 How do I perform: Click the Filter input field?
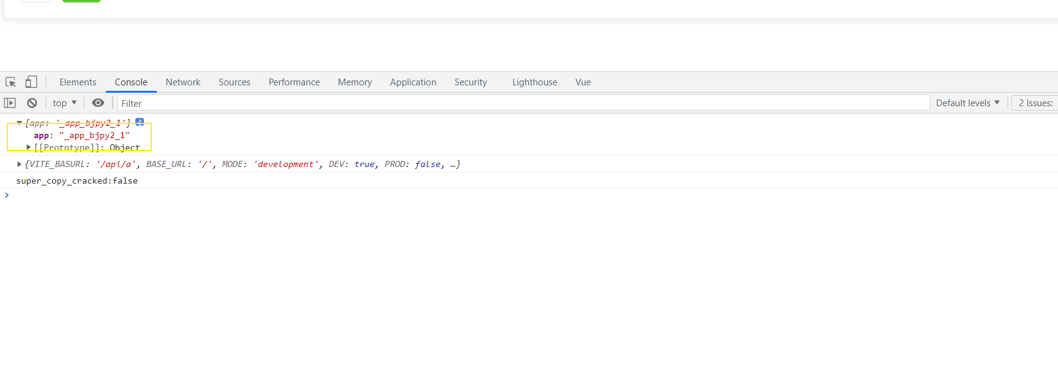523,103
